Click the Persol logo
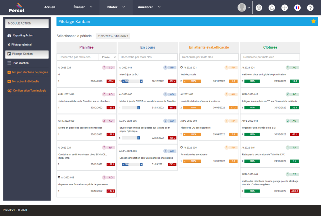Viewport: 321px width, 216px height. tap(17, 8)
